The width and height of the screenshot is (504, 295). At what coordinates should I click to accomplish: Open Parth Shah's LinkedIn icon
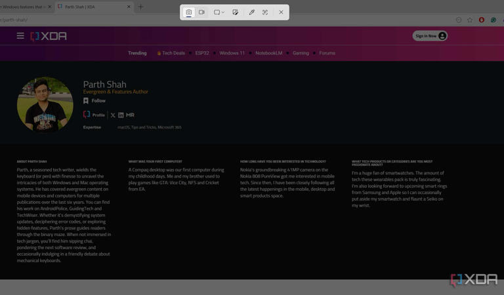click(121, 115)
